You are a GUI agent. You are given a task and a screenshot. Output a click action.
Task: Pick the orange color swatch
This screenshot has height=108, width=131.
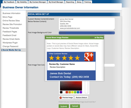70,92
